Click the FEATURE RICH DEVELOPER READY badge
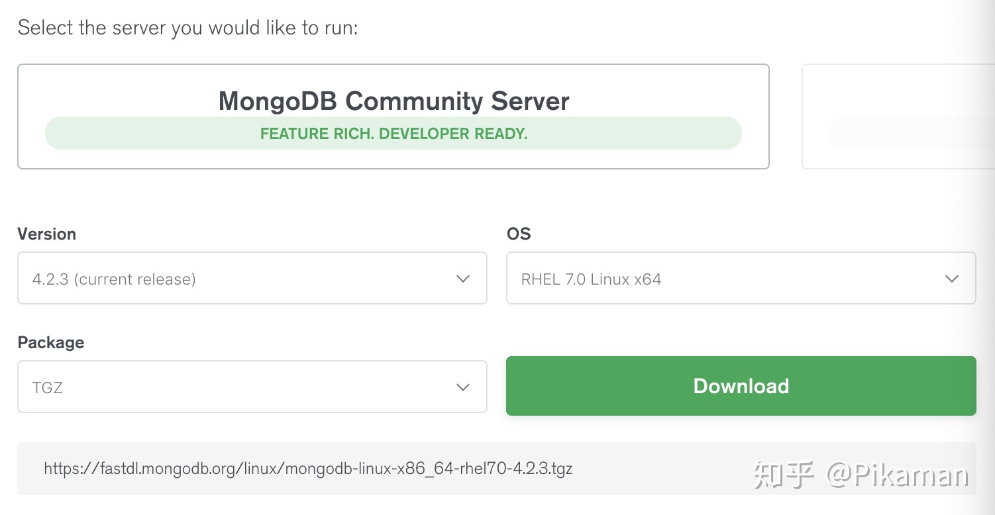Image resolution: width=995 pixels, height=515 pixels. click(393, 133)
